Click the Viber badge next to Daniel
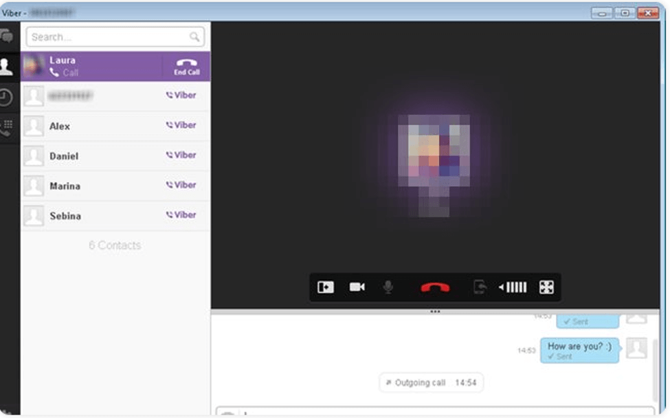 (181, 155)
